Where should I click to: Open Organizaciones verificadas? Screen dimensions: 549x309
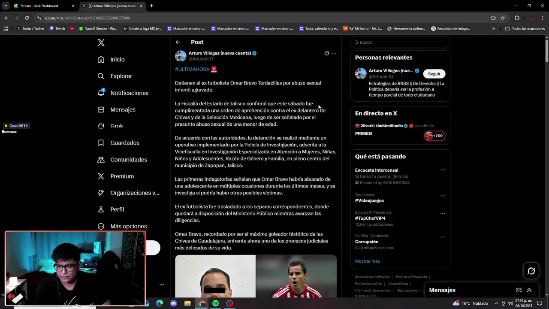coord(128,193)
